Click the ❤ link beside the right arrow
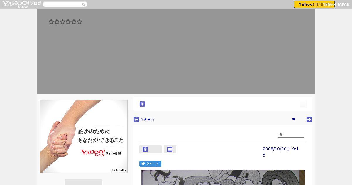 coord(294,119)
